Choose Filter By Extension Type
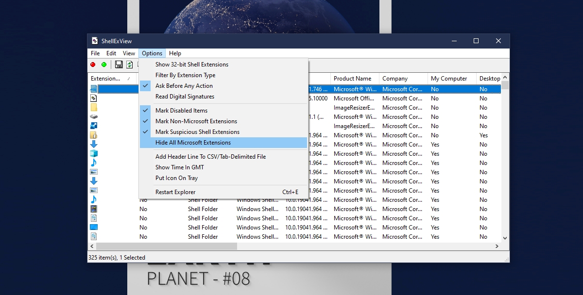This screenshot has height=295, width=583. 223,75
